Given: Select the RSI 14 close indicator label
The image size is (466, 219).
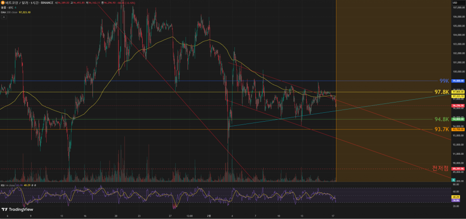Looking at the screenshot, I should point(8,185).
